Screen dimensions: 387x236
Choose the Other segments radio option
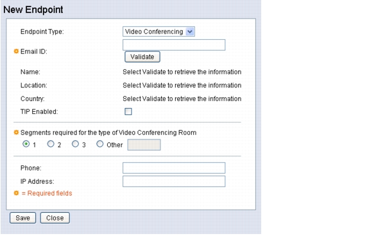pyautogui.click(x=99, y=144)
